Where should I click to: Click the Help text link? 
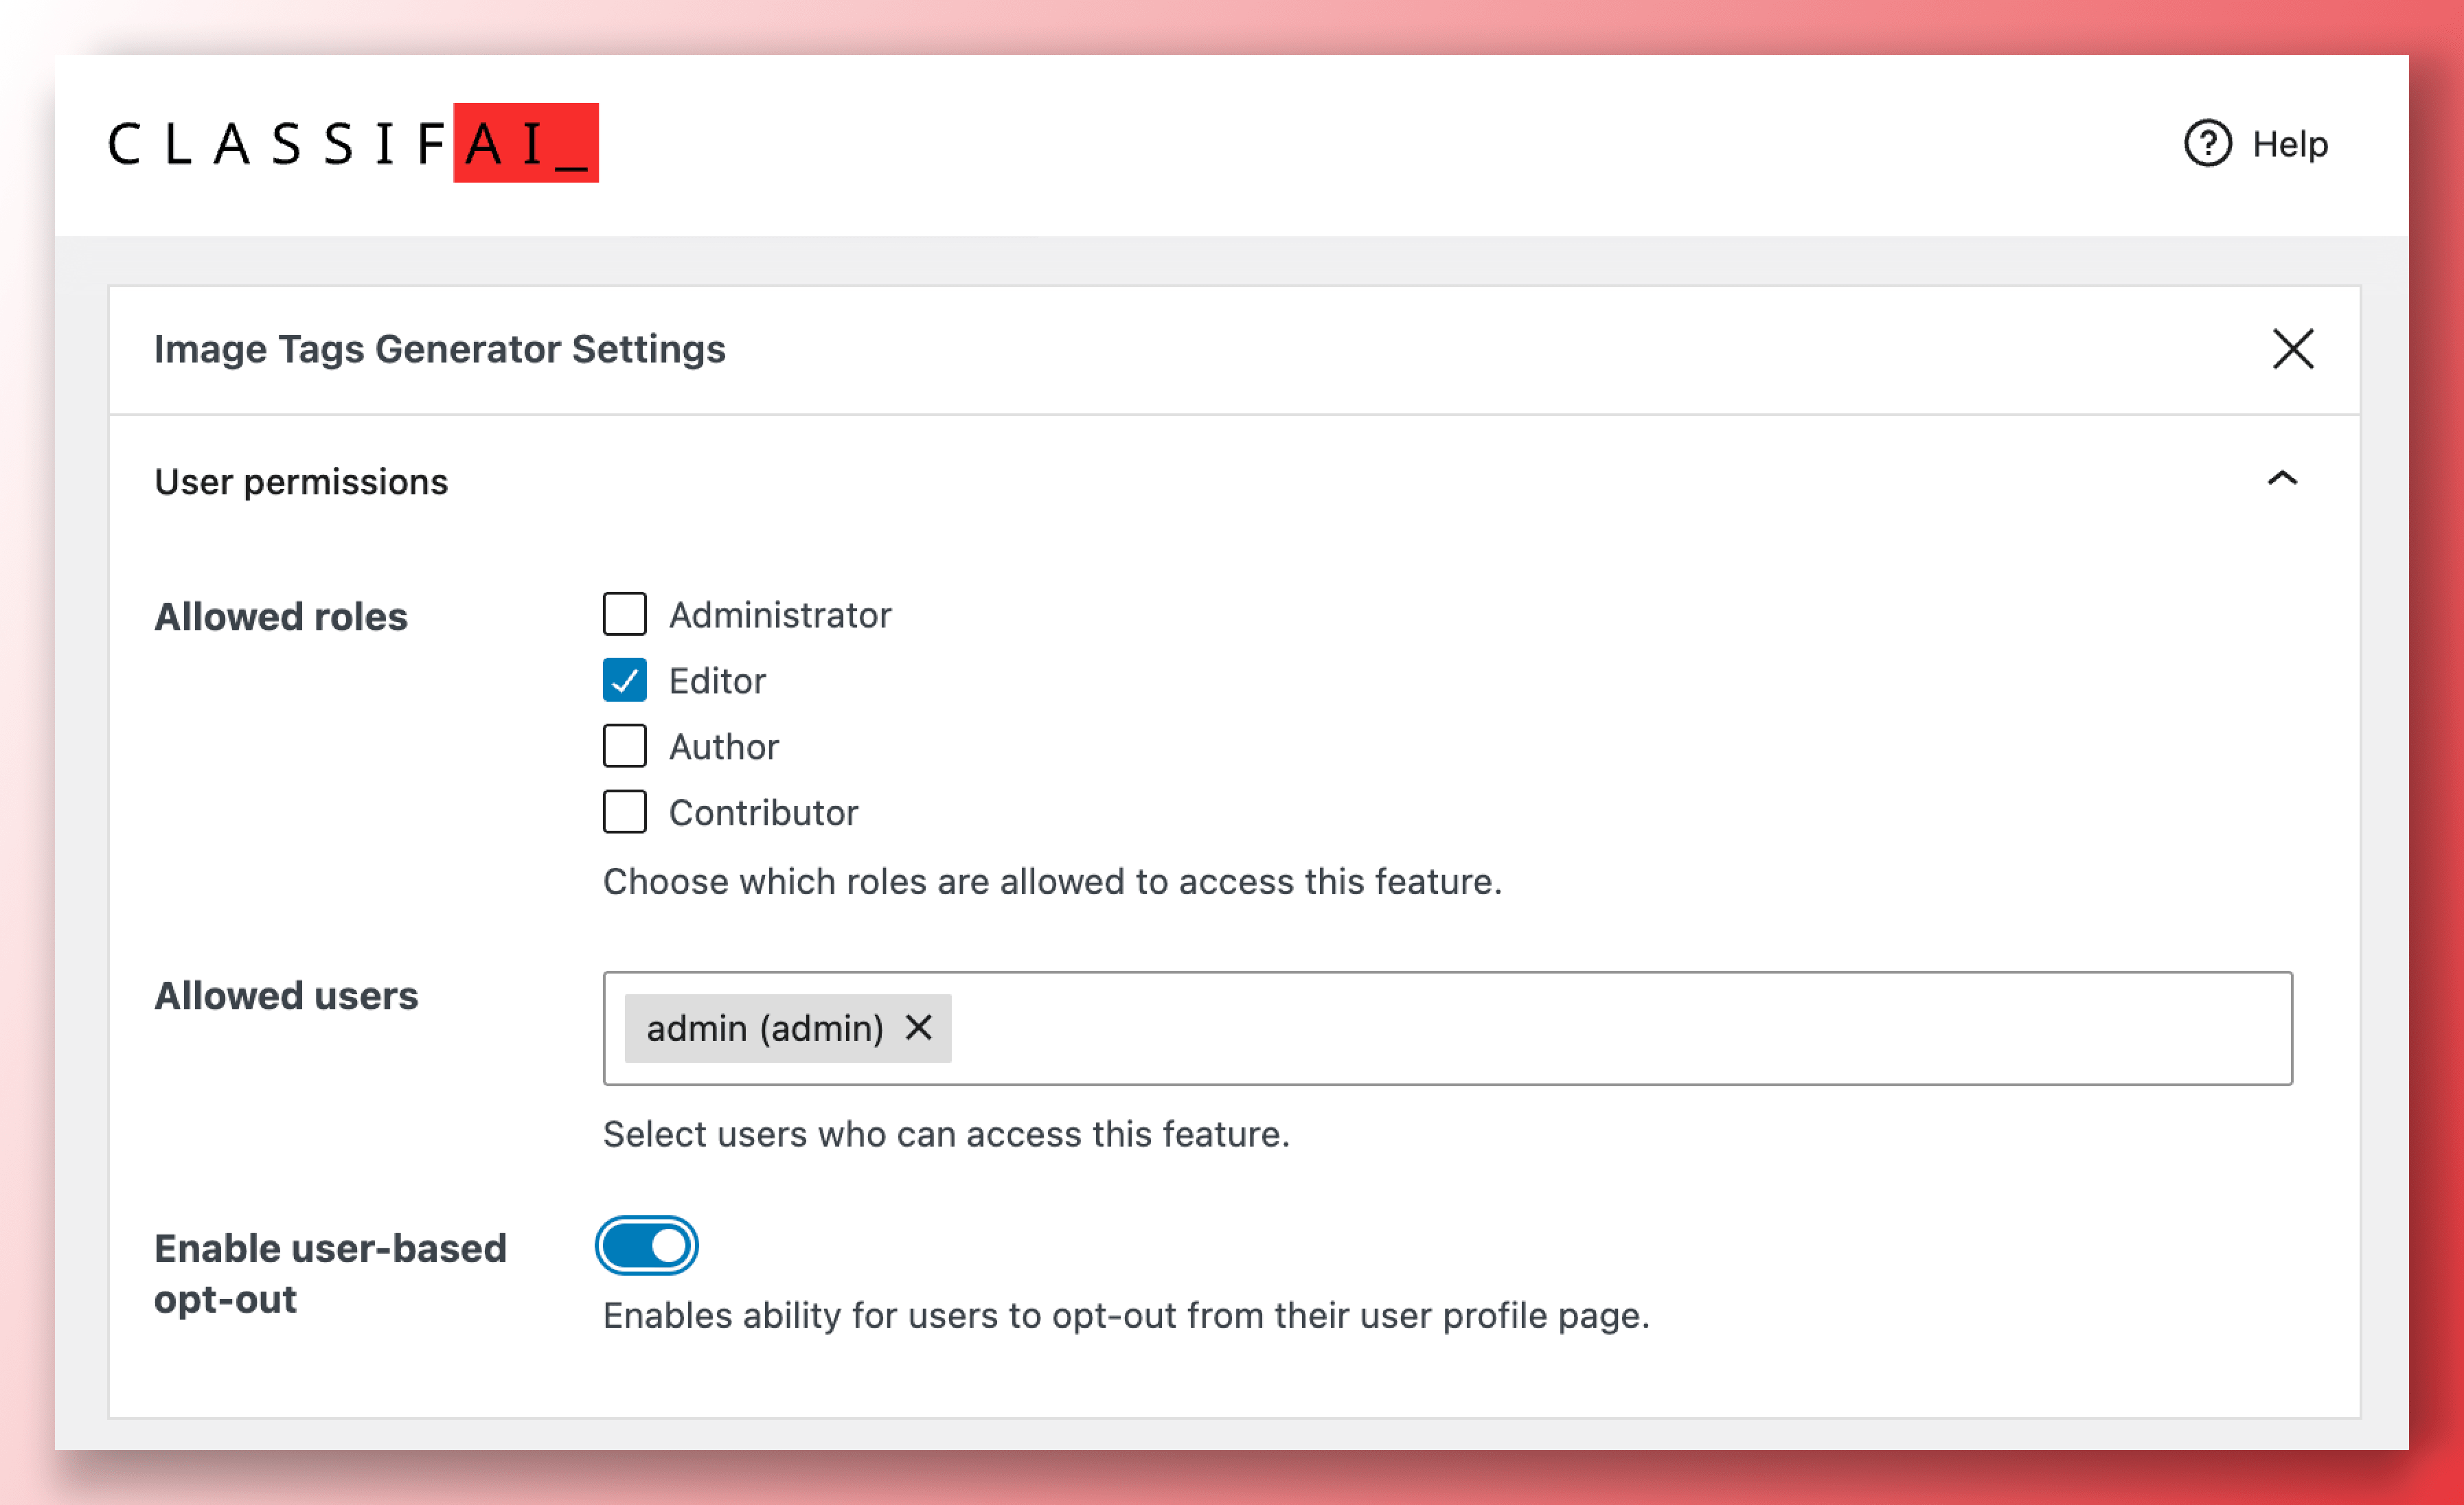[x=2290, y=144]
